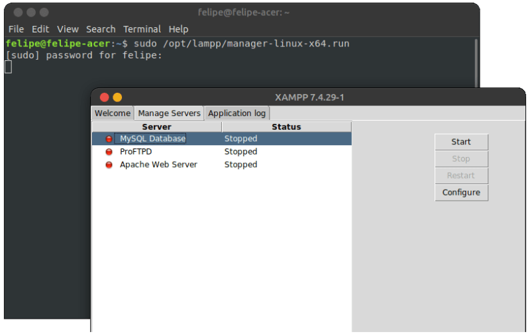Click the disabled Stop button
The width and height of the screenshot is (530, 334).
pyautogui.click(x=461, y=159)
